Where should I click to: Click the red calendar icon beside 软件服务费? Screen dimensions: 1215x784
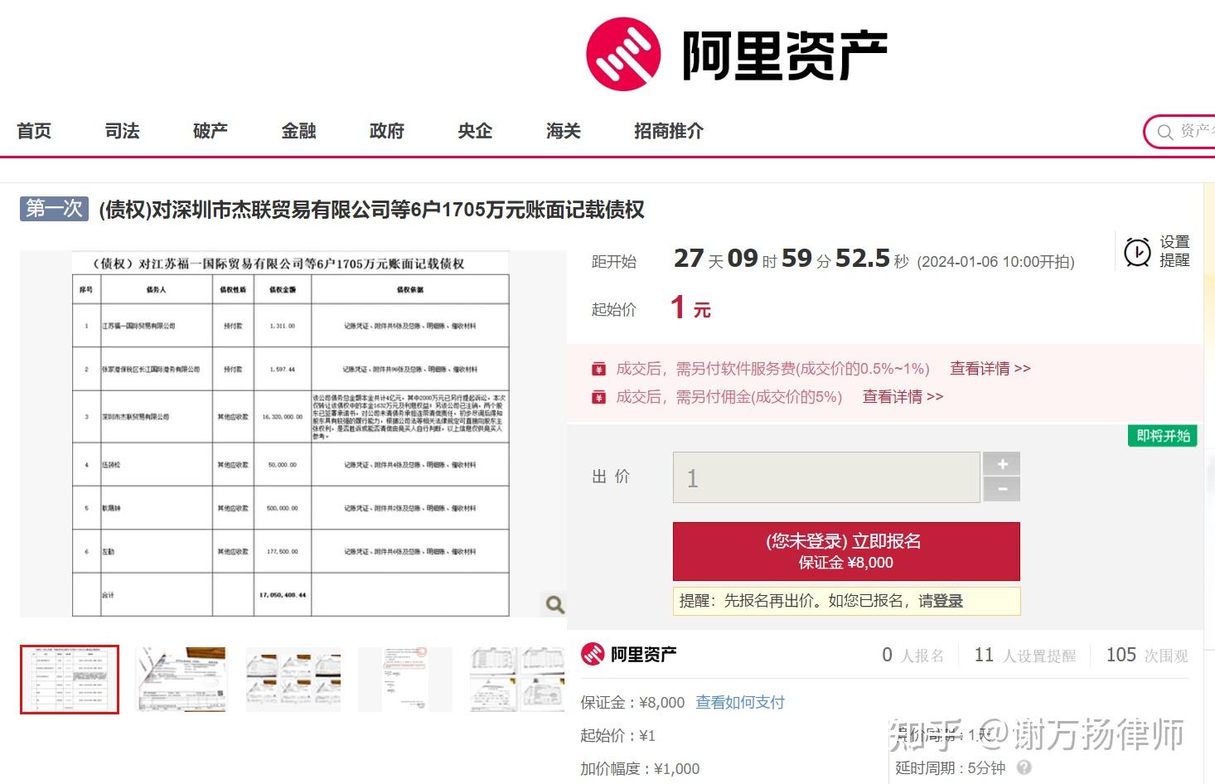click(598, 369)
